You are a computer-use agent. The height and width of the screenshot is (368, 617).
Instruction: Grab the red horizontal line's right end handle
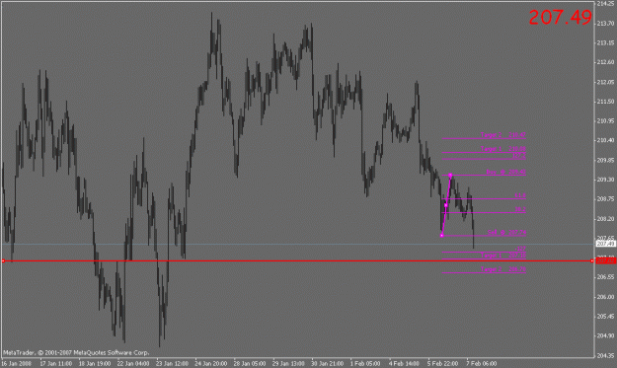tap(591, 260)
